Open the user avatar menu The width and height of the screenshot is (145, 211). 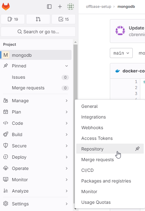71,7
